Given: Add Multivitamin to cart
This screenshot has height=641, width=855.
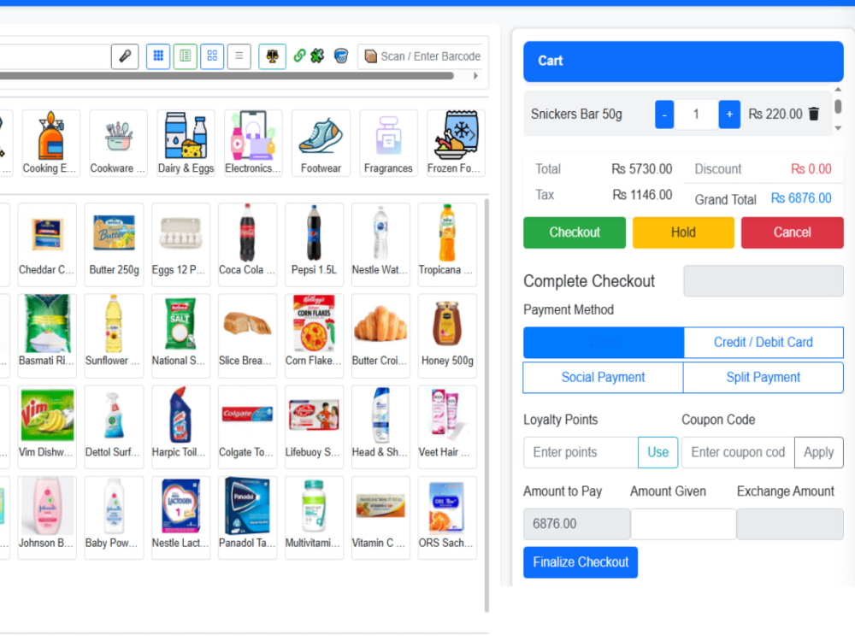Looking at the screenshot, I should 314,518.
